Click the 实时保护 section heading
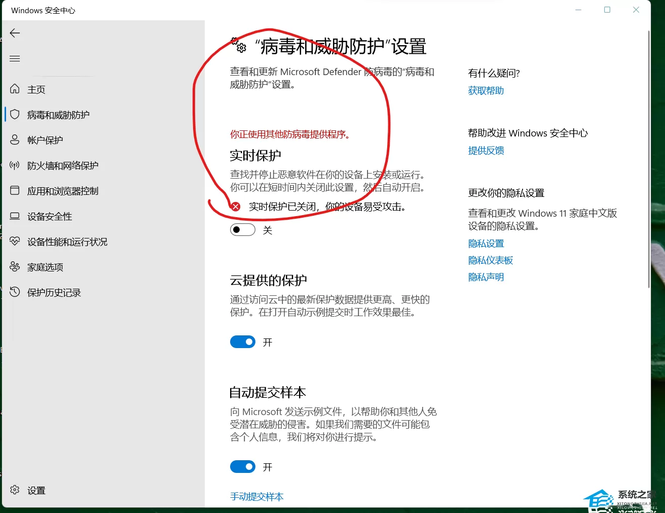The width and height of the screenshot is (665, 513). (255, 155)
